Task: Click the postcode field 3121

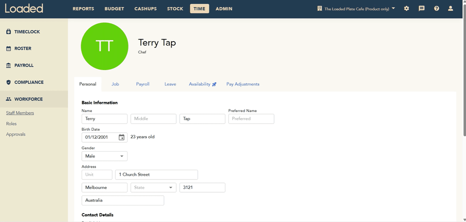Action: 202,188
